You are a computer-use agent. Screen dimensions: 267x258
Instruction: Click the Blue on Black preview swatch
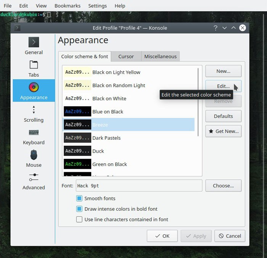click(x=77, y=111)
